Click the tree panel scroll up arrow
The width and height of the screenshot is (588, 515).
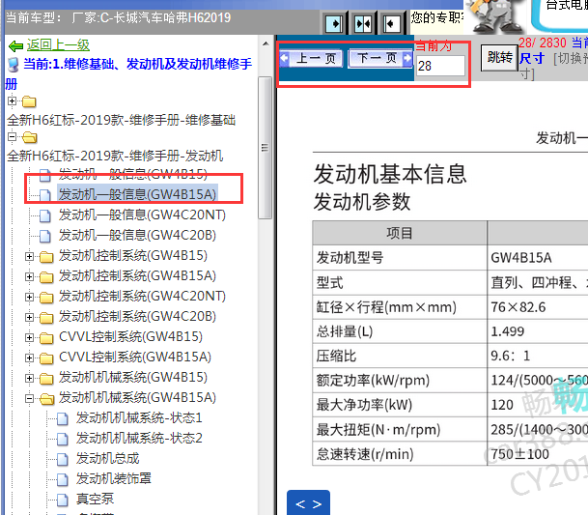point(266,43)
